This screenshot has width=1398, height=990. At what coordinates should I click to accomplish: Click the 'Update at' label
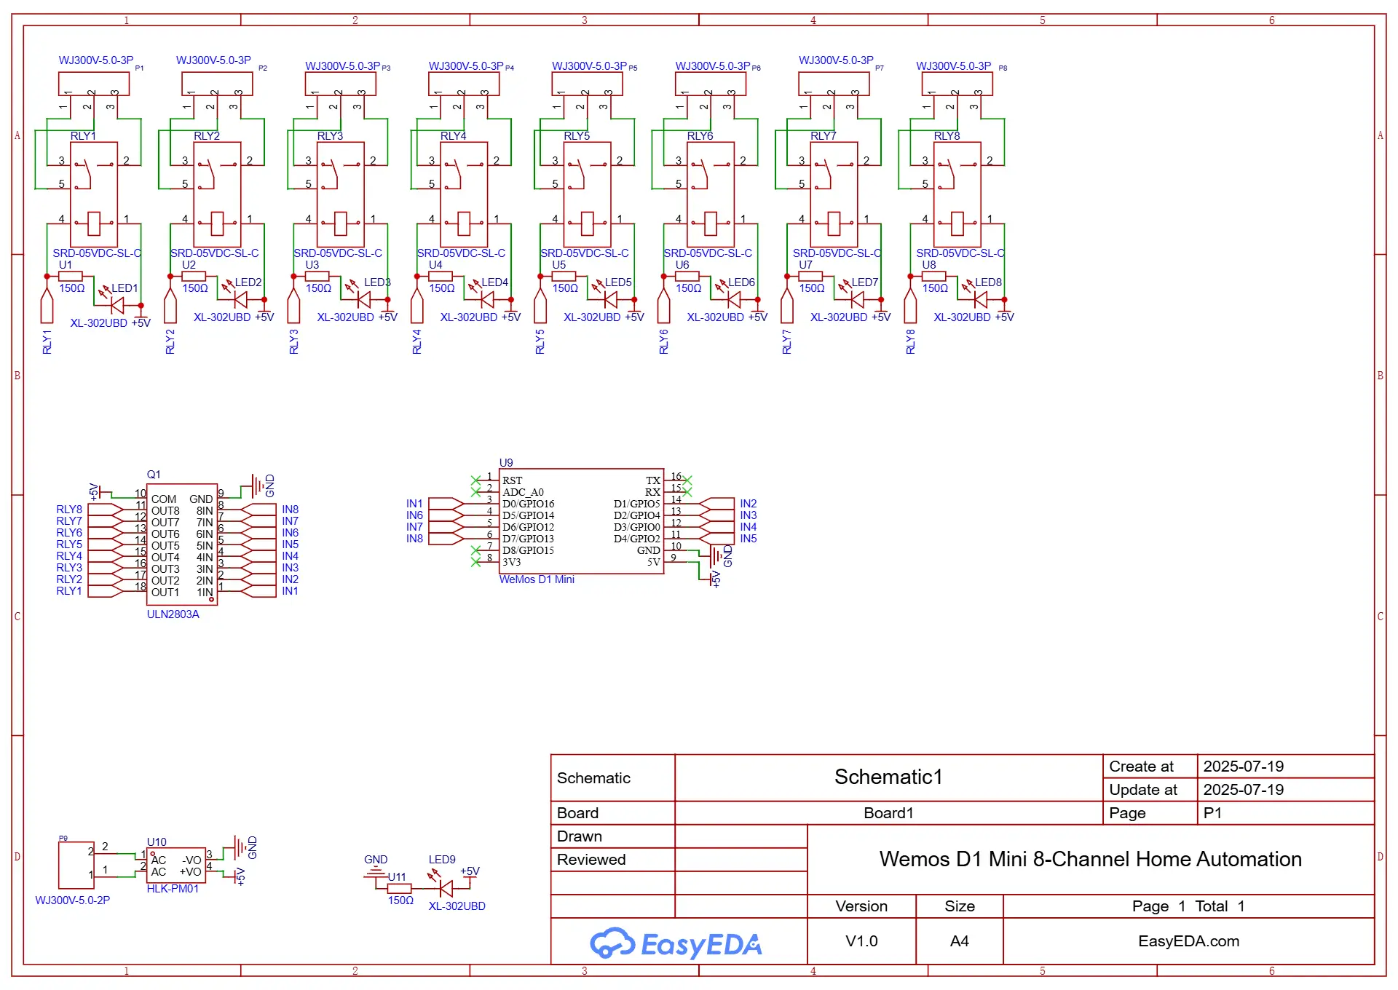(1142, 790)
